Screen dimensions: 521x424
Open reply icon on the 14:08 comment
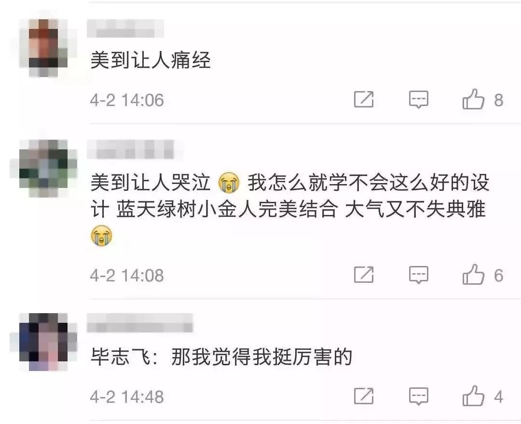pyautogui.click(x=419, y=275)
